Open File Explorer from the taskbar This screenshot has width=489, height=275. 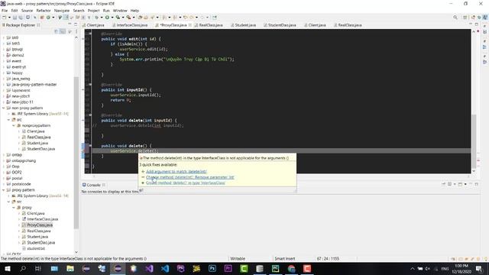pyautogui.click(x=70, y=268)
